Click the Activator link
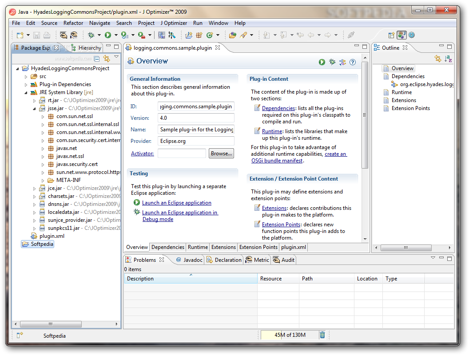 coord(143,154)
